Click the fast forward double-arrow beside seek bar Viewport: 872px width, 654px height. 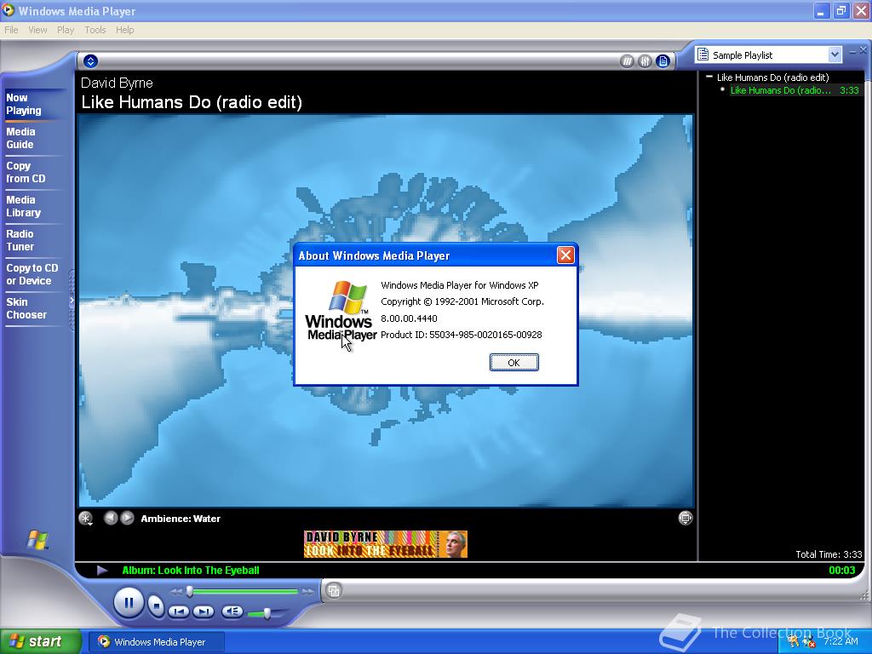coord(307,592)
